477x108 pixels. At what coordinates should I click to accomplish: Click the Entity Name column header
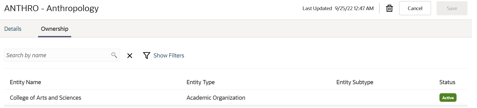[25, 82]
